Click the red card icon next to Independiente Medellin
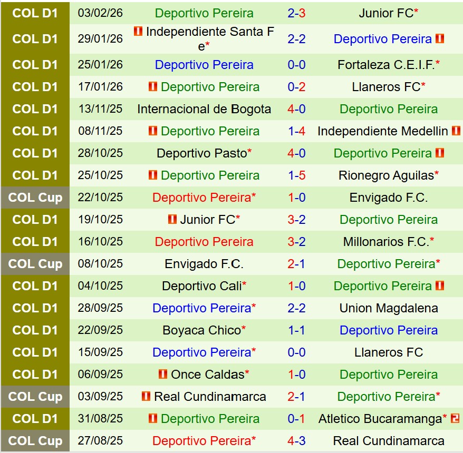The height and width of the screenshot is (453, 463). click(456, 131)
